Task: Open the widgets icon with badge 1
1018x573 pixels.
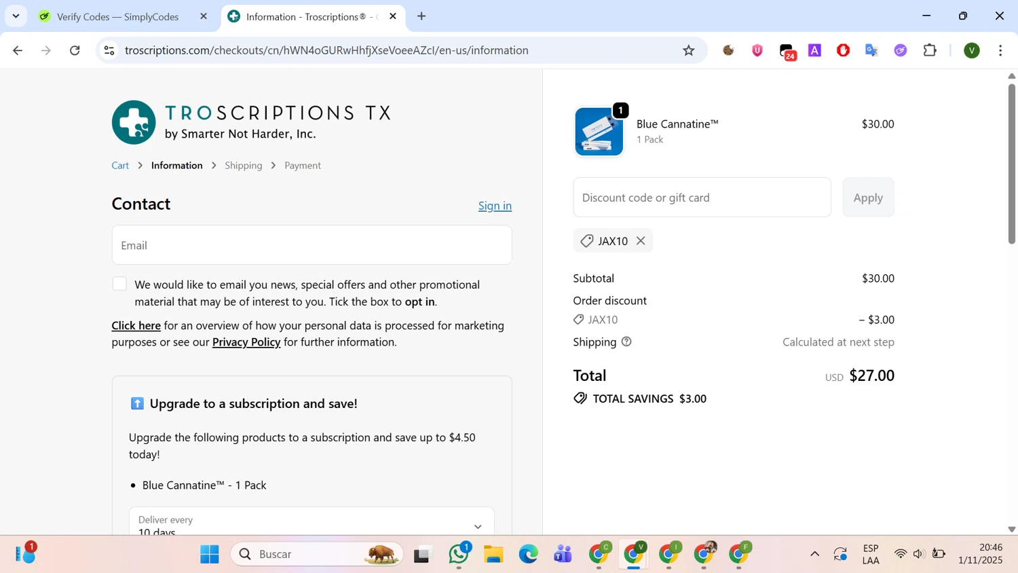Action: [x=26, y=553]
